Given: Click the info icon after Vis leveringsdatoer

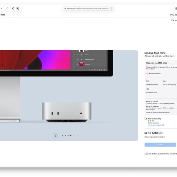Looking at the screenshot, I should point(163,125).
